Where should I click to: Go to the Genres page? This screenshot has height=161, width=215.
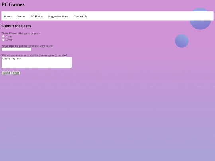(x=21, y=16)
